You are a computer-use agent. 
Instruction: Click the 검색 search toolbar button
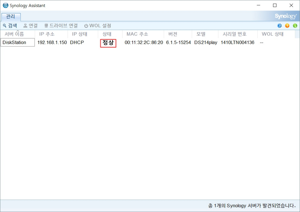coord(10,26)
